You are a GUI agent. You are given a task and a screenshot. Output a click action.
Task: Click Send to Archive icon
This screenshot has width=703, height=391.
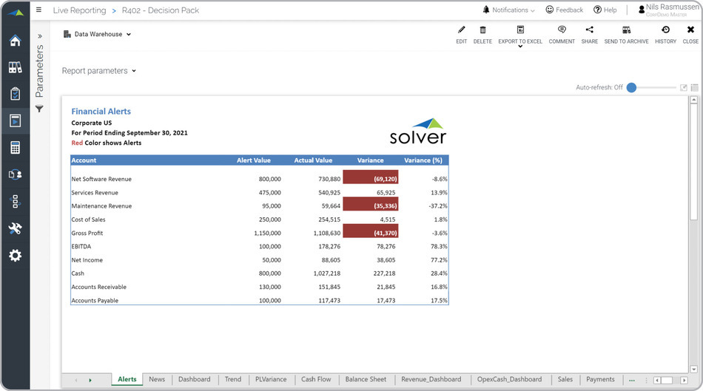click(626, 30)
